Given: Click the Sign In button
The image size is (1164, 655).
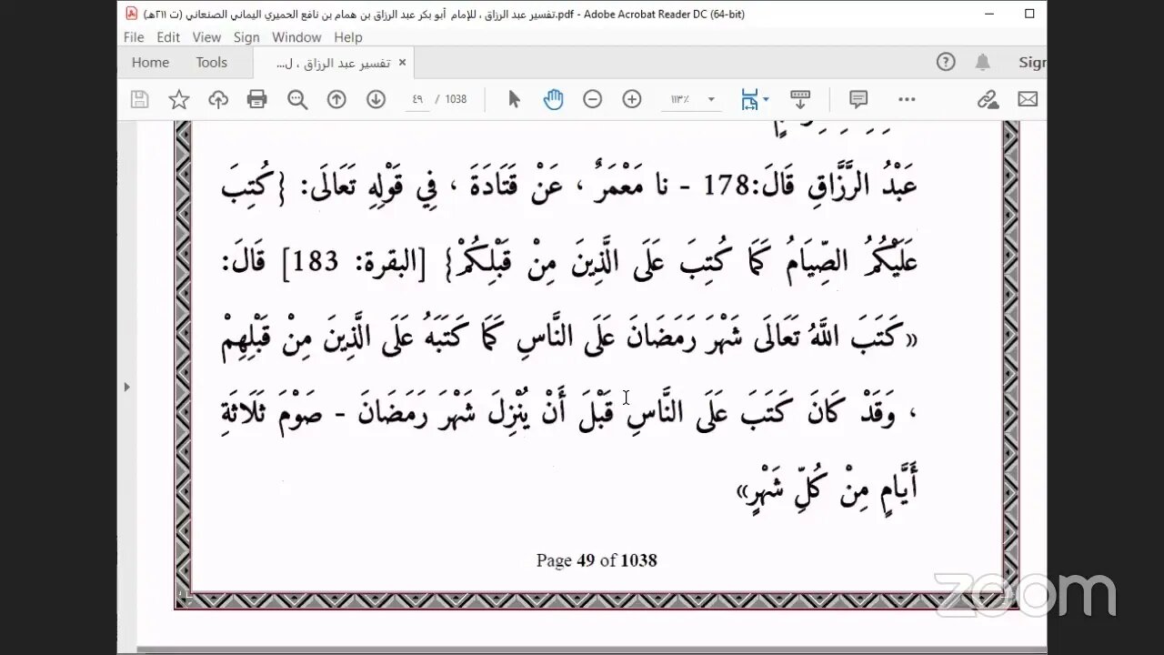Looking at the screenshot, I should [x=1032, y=62].
